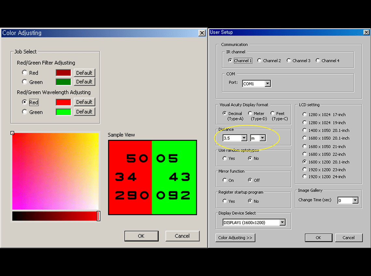Turn on the Mirror function
This screenshot has width=371, height=276.
(x=225, y=180)
